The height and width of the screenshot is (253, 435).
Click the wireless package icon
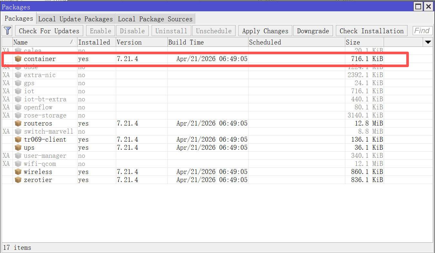pos(18,172)
